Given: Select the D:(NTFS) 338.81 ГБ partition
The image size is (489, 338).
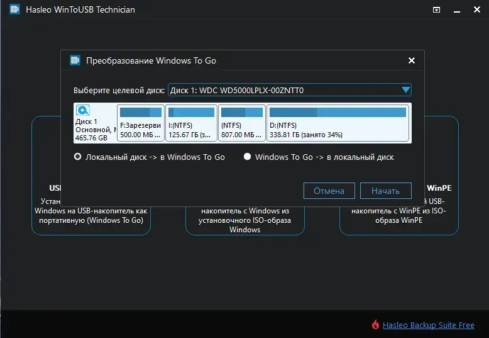Looking at the screenshot, I should (x=338, y=123).
